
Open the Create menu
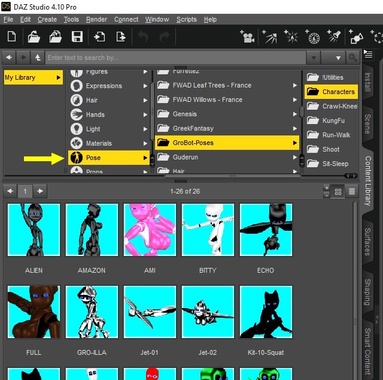47,19
